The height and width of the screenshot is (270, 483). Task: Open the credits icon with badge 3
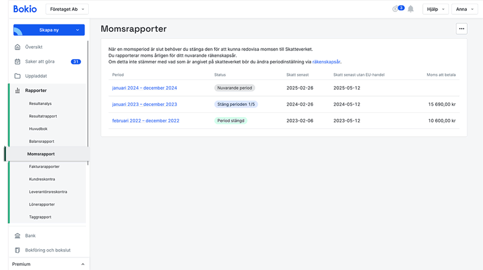pyautogui.click(x=398, y=8)
